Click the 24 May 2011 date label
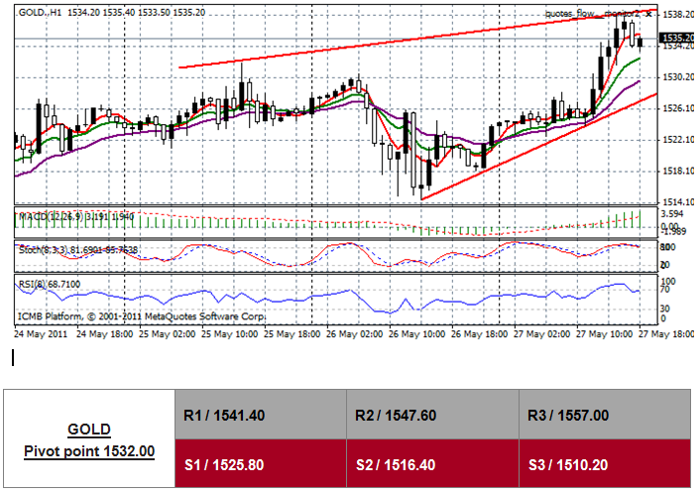The height and width of the screenshot is (494, 700). click(x=41, y=334)
